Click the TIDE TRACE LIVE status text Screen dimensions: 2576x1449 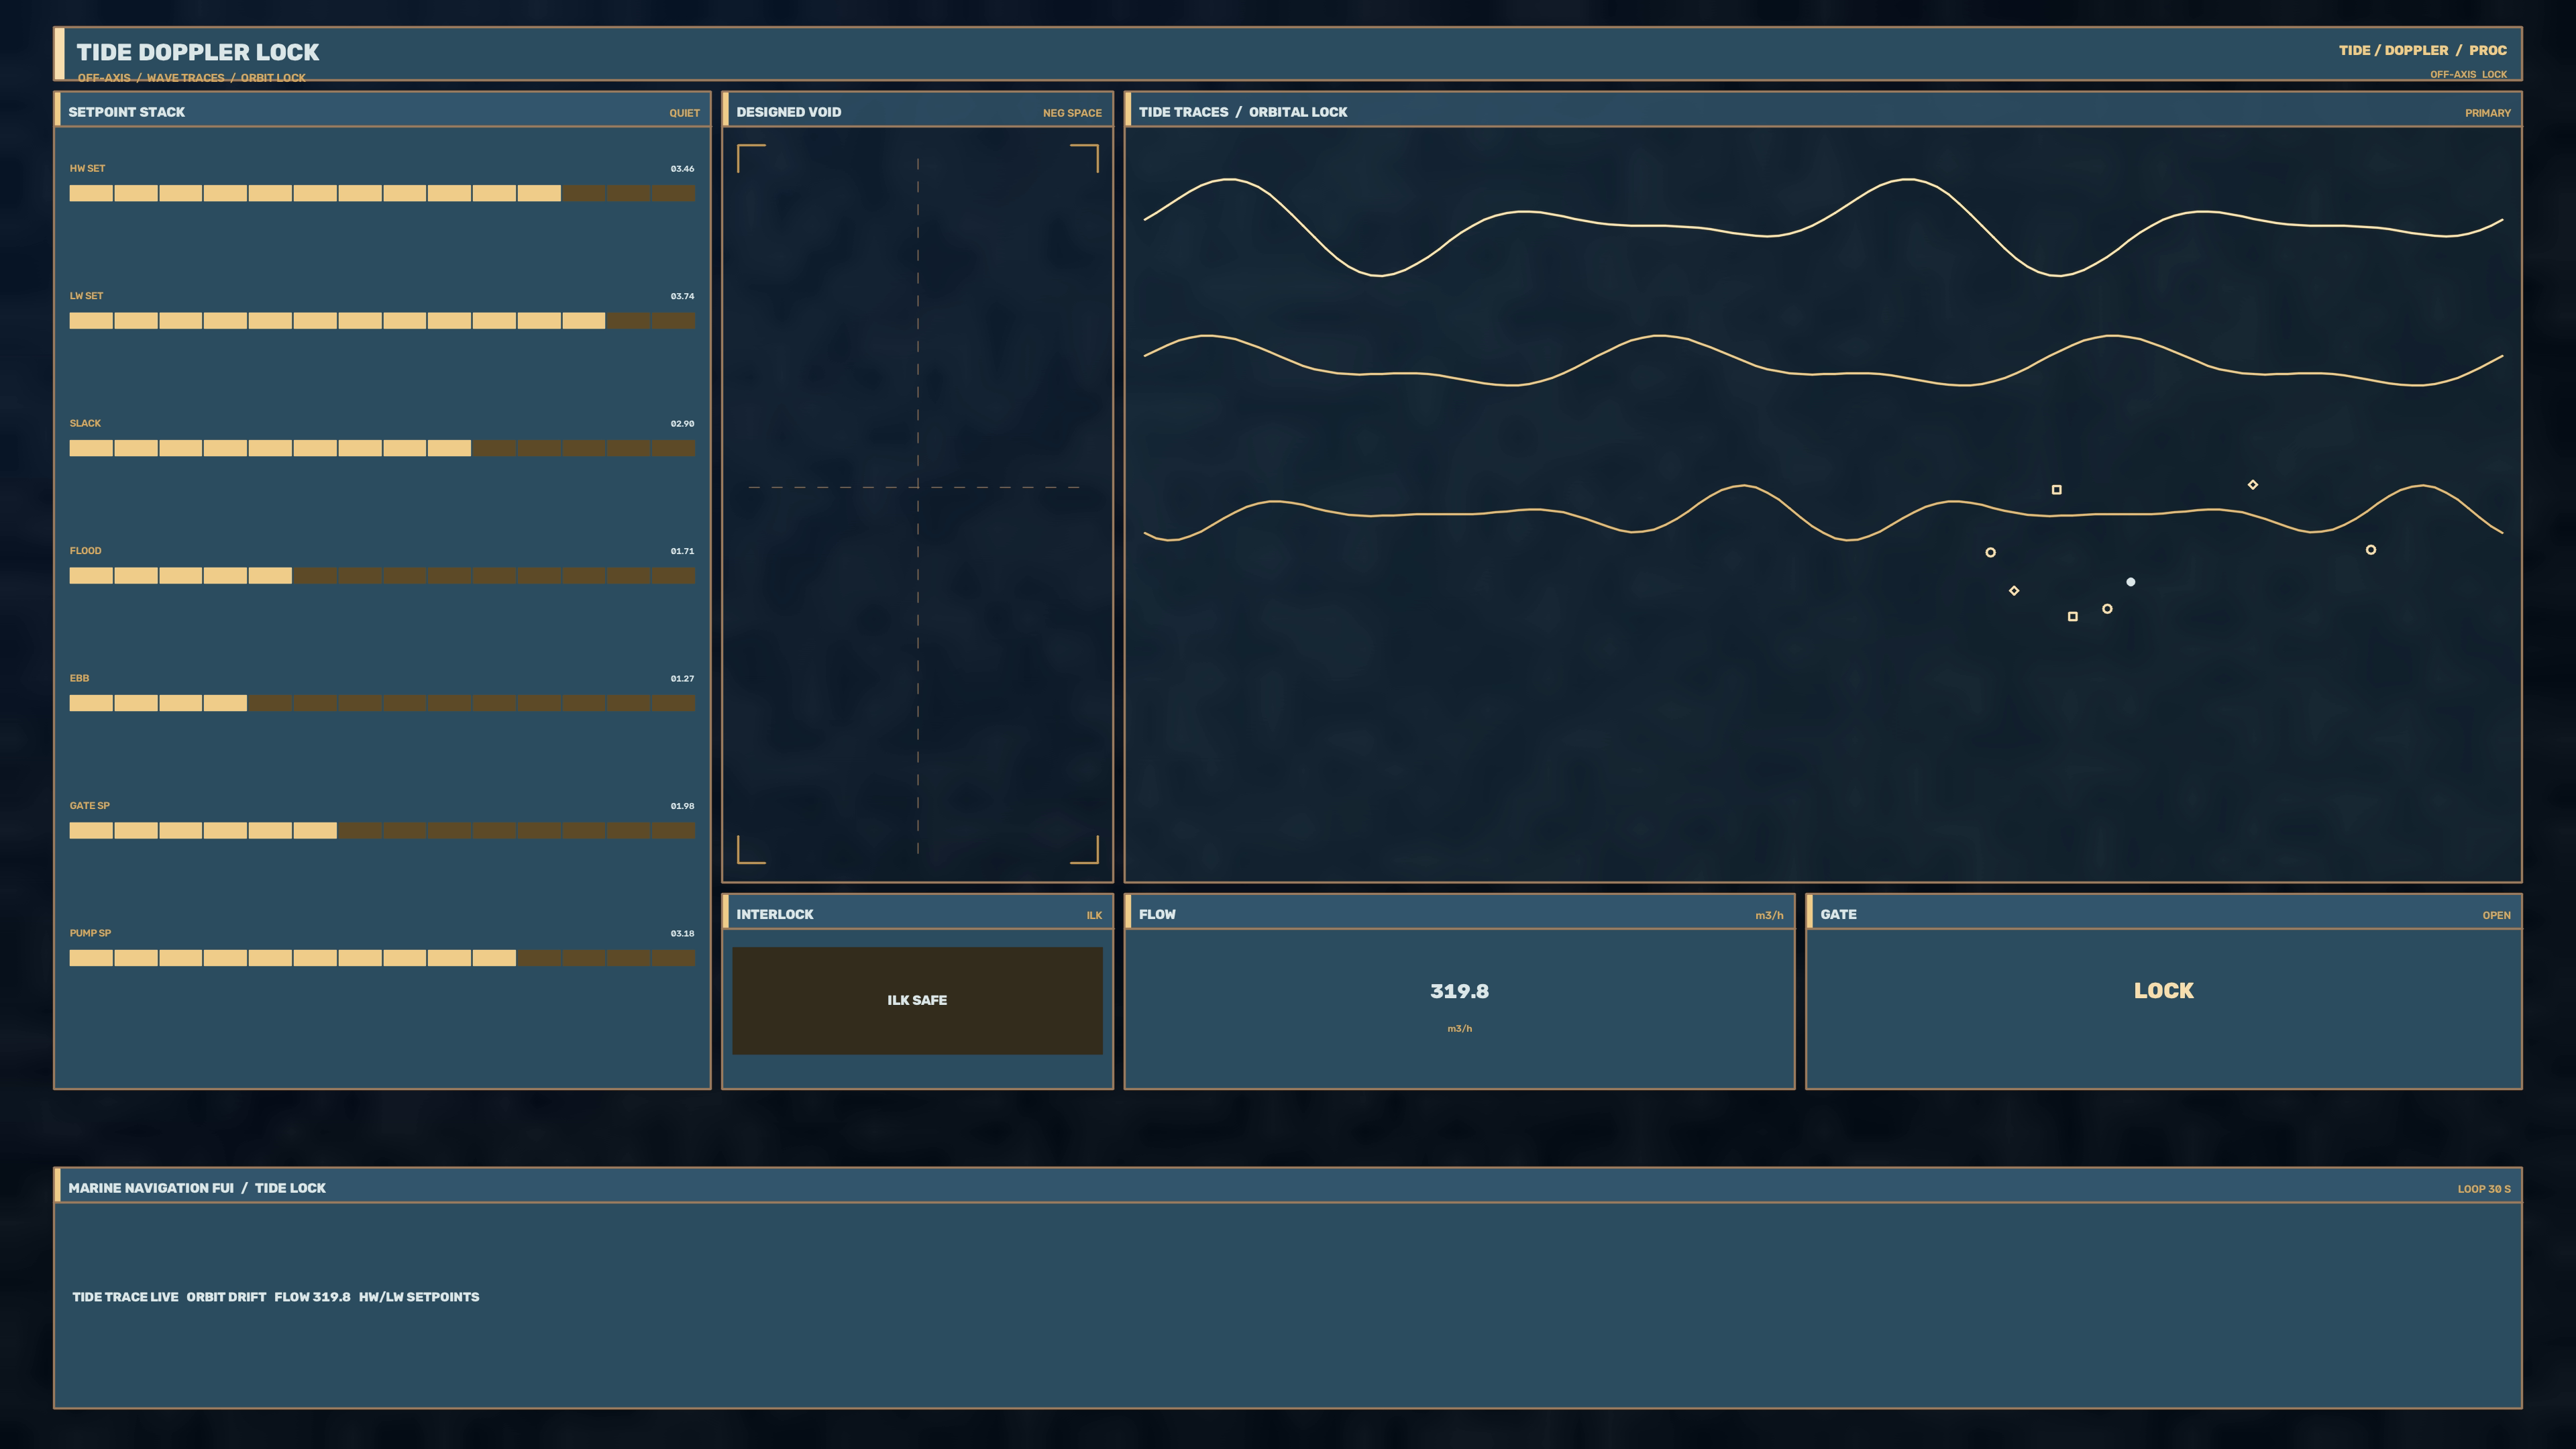[x=125, y=1297]
